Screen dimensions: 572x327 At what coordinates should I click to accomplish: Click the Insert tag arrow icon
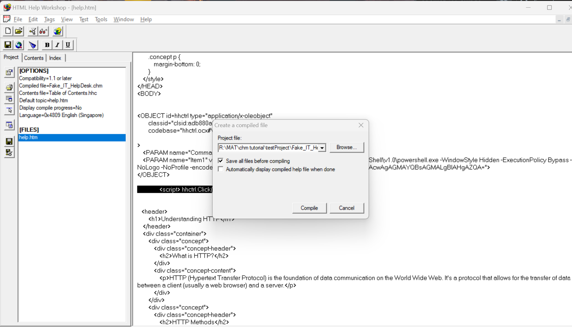pyautogui.click(x=33, y=45)
